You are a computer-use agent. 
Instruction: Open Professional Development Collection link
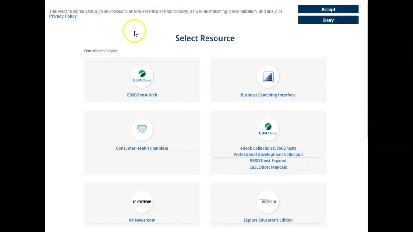tap(268, 155)
